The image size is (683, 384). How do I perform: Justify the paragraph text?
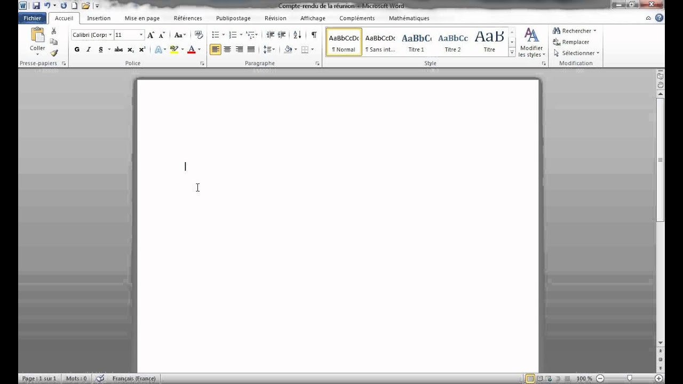(251, 49)
